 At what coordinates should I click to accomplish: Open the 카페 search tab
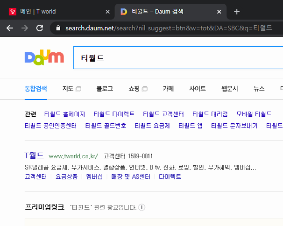click(168, 89)
